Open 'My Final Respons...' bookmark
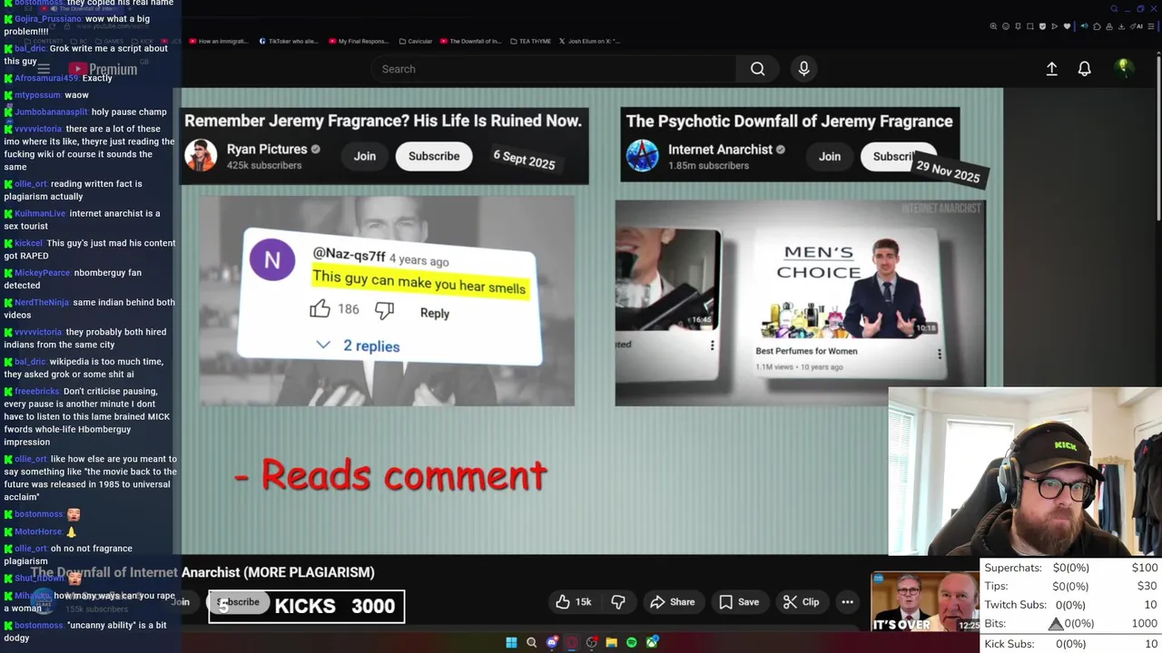This screenshot has height=653, width=1162. pyautogui.click(x=359, y=41)
